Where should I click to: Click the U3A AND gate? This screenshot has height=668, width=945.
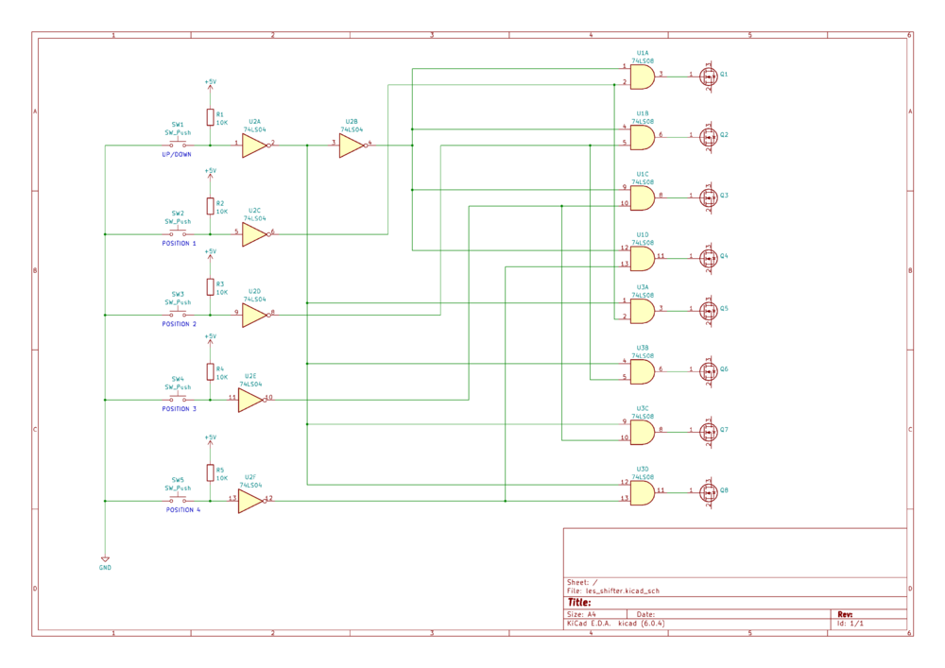coord(643,312)
